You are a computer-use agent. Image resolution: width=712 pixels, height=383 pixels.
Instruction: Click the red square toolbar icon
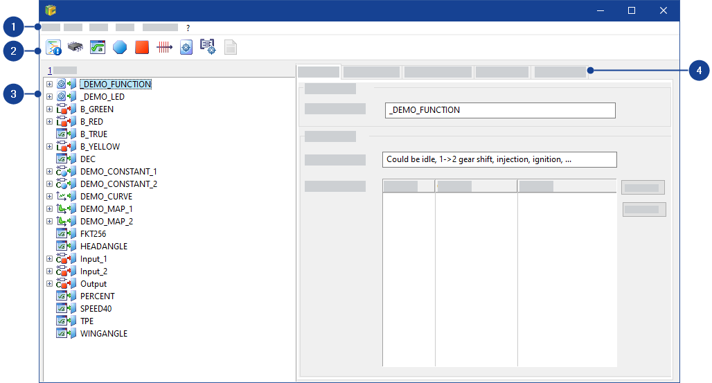pyautogui.click(x=142, y=47)
